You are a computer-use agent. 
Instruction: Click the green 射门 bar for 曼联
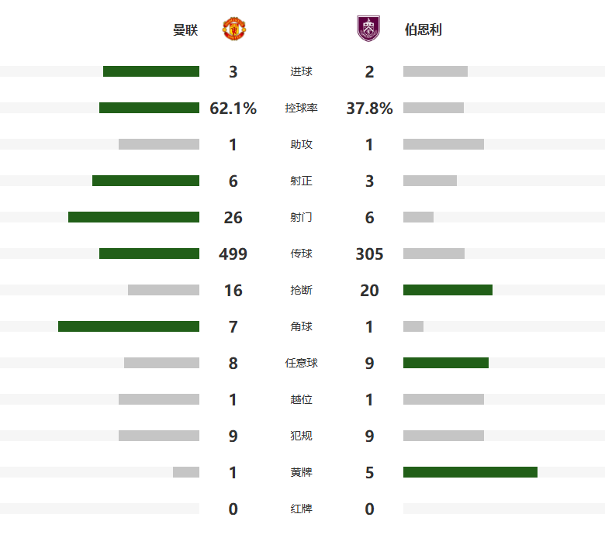pyautogui.click(x=134, y=217)
